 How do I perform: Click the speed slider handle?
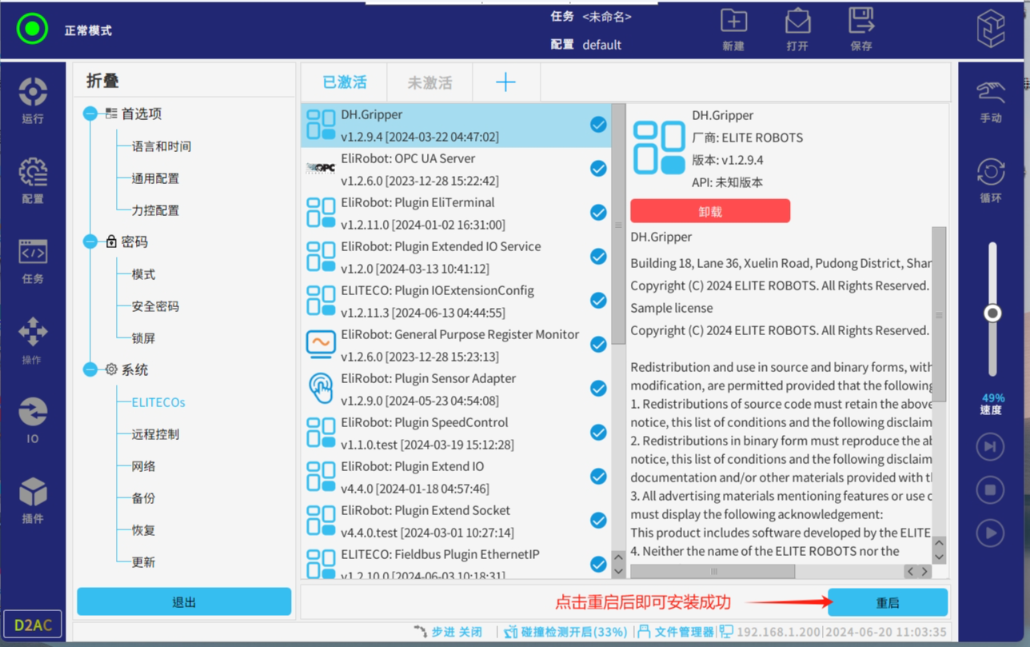tap(992, 313)
